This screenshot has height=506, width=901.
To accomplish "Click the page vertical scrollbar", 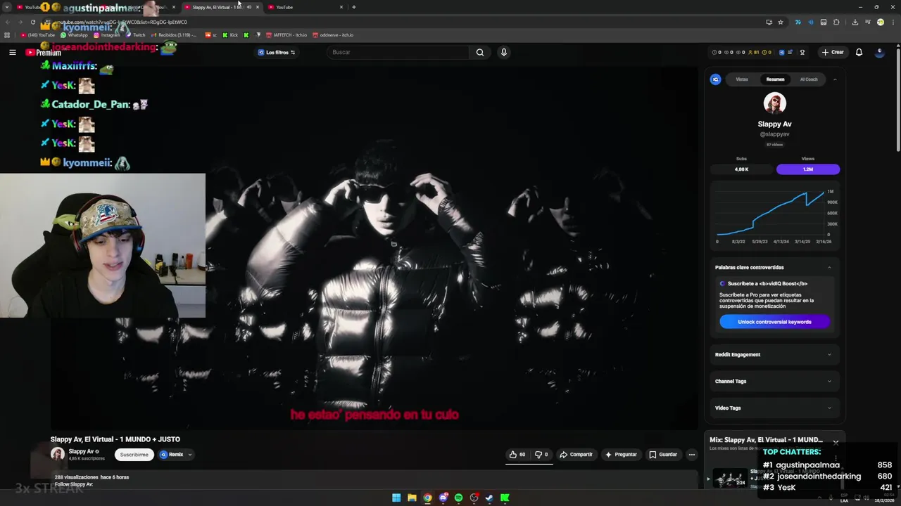I will 897,98.
